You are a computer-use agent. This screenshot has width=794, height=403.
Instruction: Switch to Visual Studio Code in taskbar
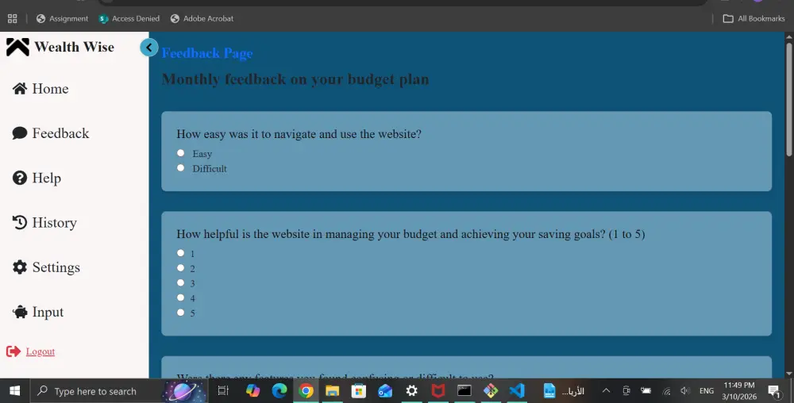pos(517,391)
